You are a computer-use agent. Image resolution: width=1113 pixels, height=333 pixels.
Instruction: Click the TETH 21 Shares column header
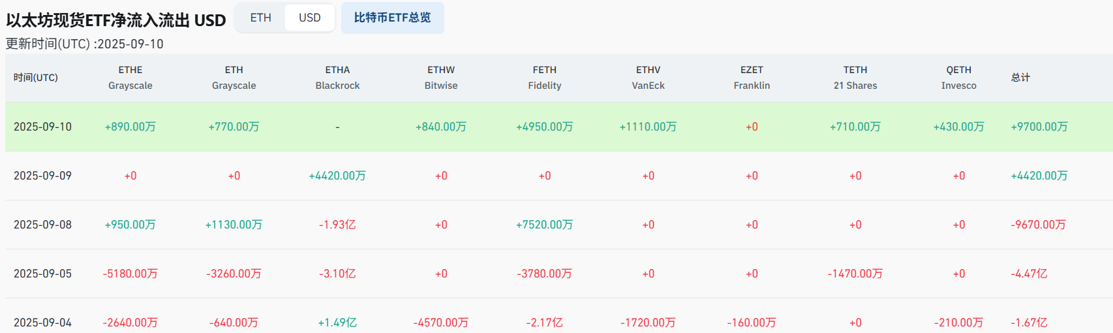tap(855, 78)
